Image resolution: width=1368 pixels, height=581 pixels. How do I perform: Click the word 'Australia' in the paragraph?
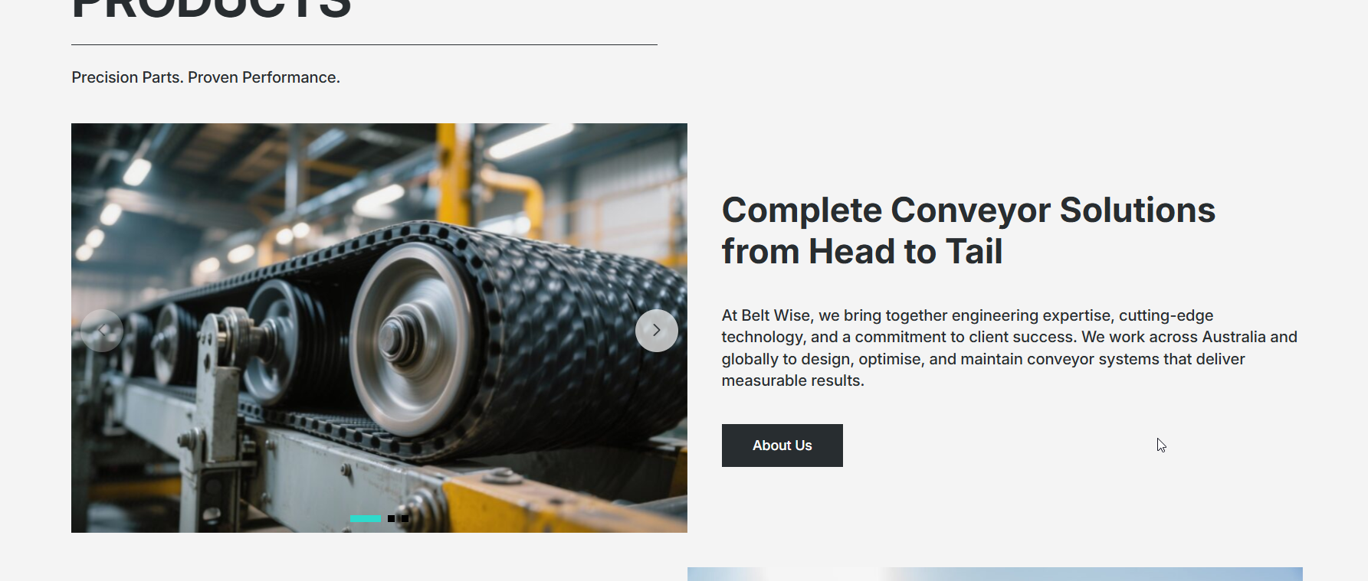(x=1234, y=337)
